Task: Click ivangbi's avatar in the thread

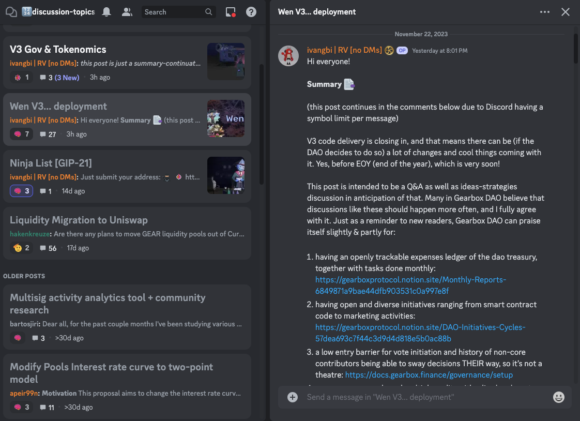Action: coord(288,56)
